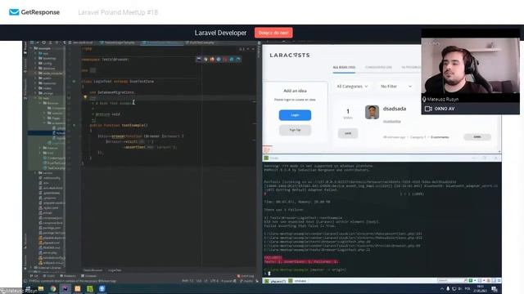Open the Terminal tool window tab in PhpStorm
Viewport: 524px width, 294px height.
pos(89,276)
